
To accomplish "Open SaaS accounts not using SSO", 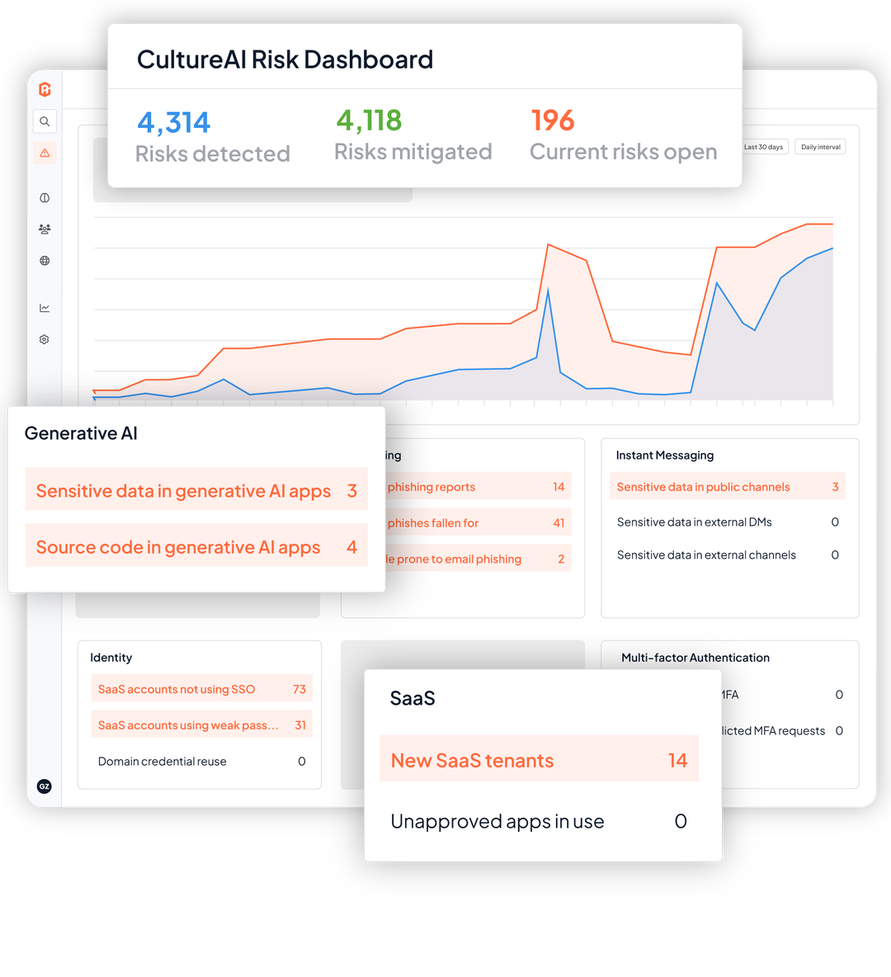I will point(201,689).
